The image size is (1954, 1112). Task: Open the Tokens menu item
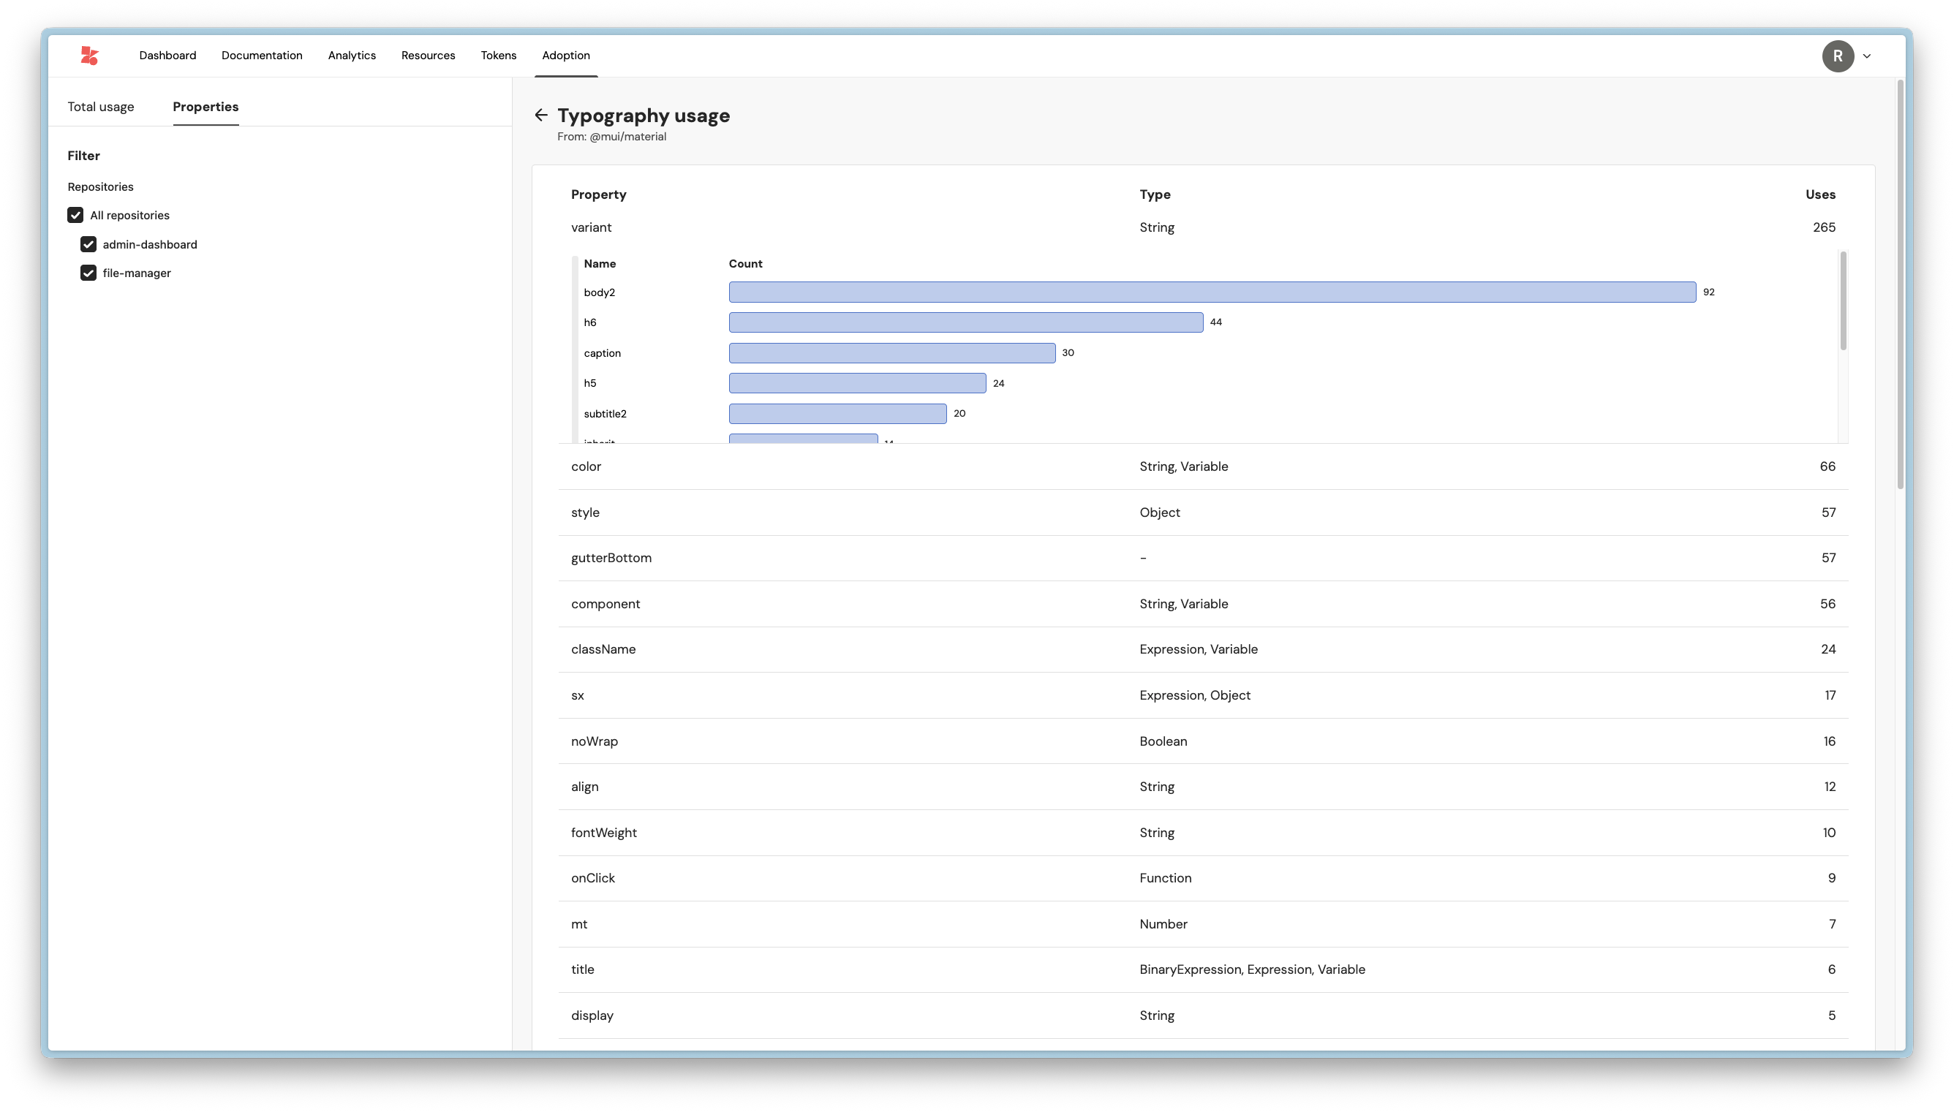498,55
